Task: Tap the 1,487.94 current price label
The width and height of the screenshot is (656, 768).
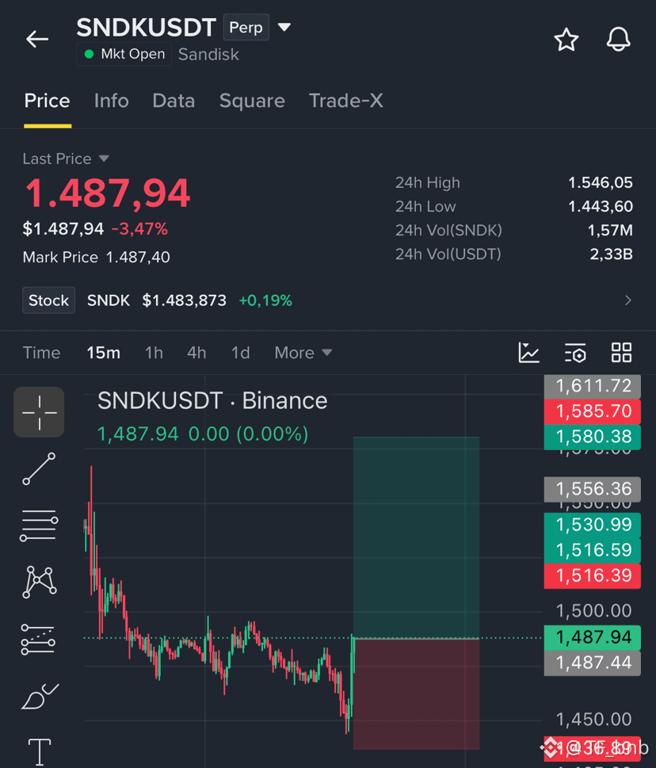Action: (593, 637)
